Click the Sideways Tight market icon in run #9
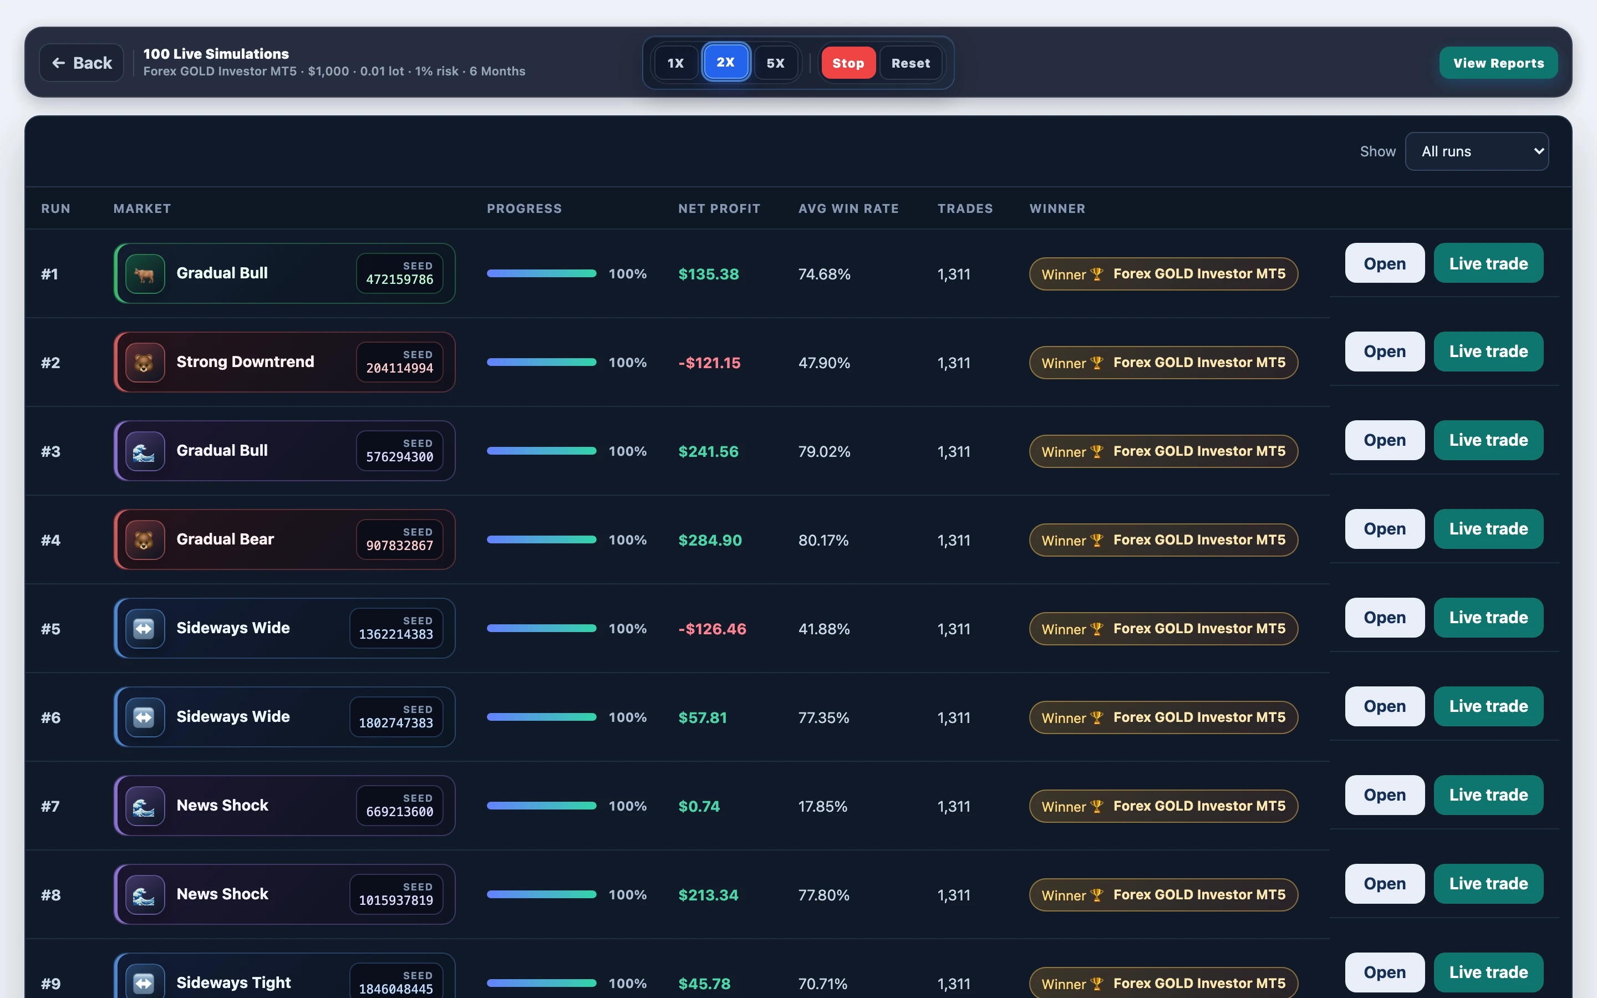The image size is (1597, 998). click(x=145, y=983)
